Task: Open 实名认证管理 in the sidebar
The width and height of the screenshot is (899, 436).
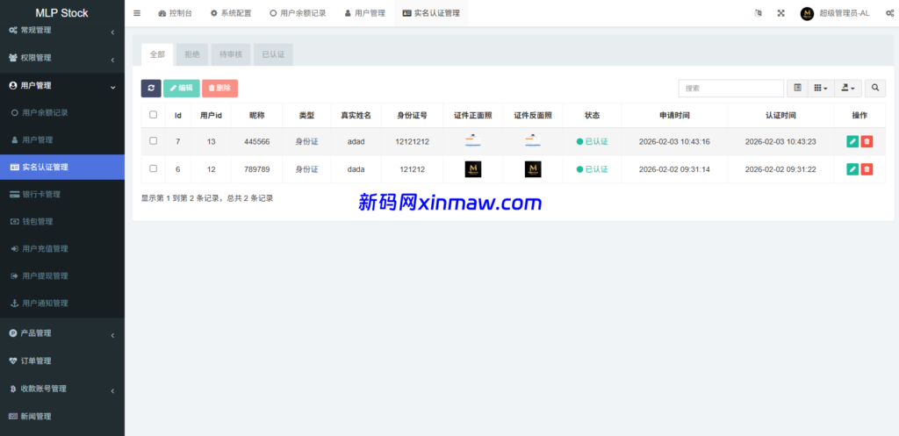Action: click(62, 168)
